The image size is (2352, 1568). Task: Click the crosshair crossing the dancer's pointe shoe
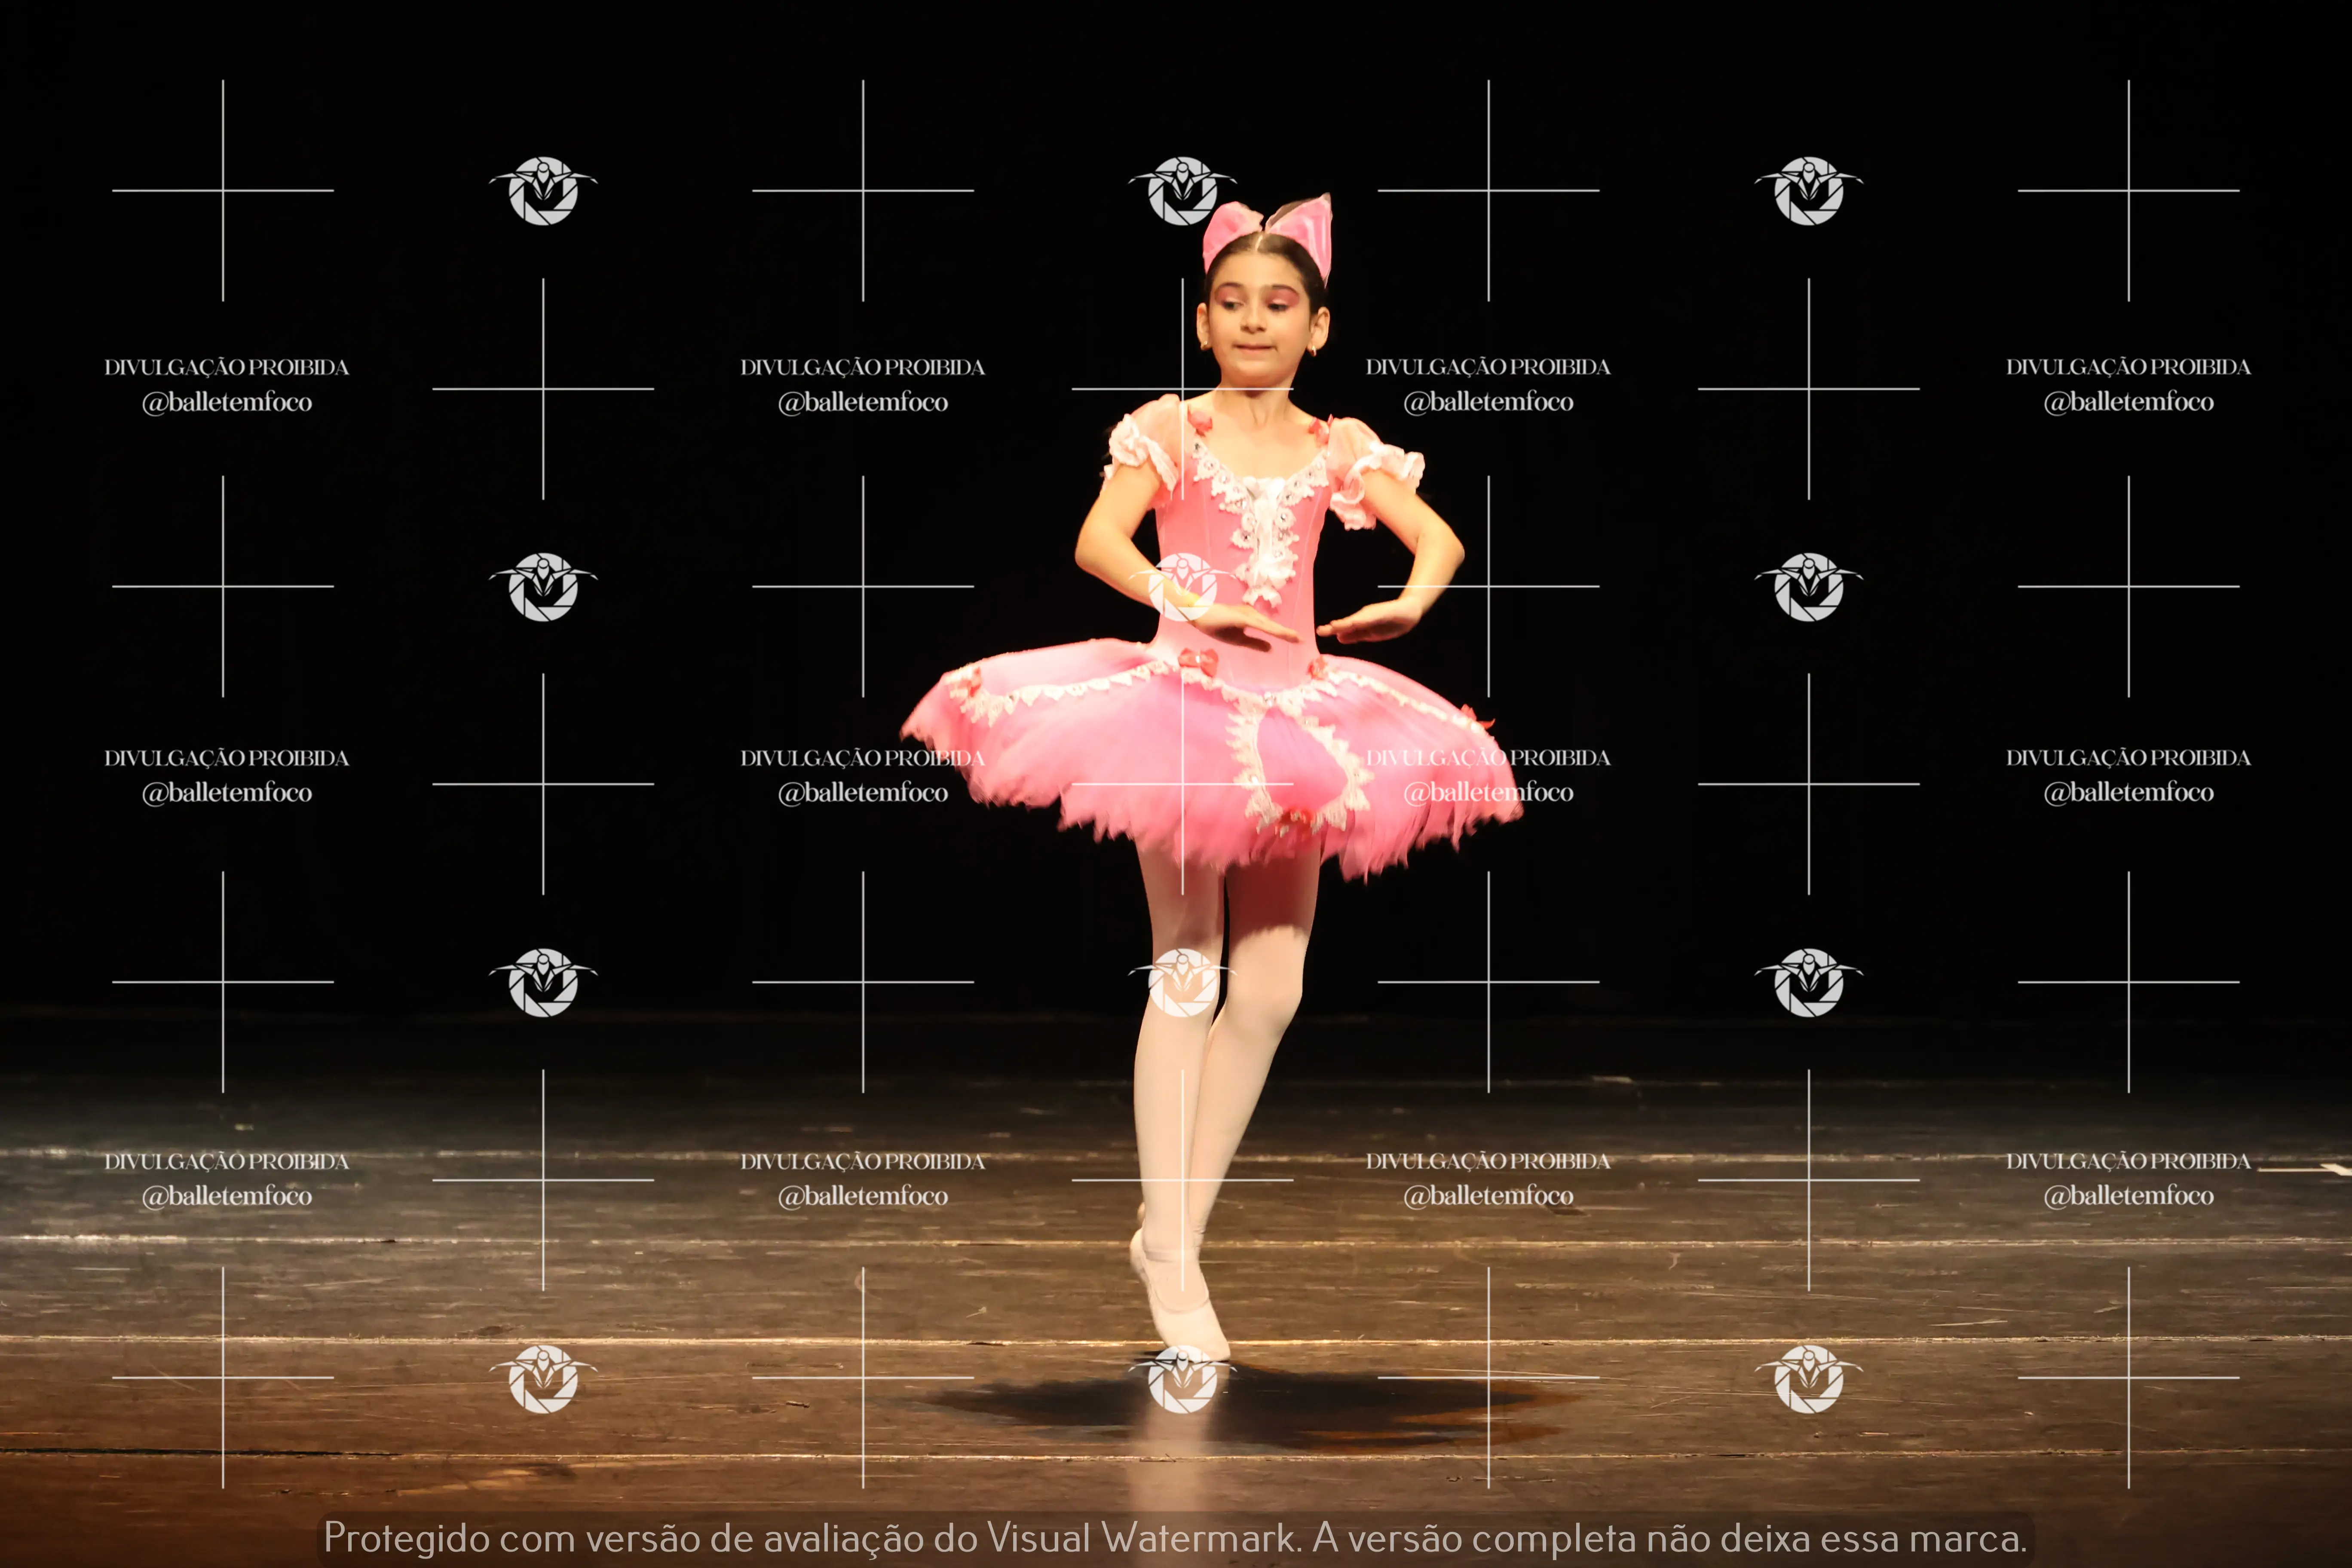pyautogui.click(x=1182, y=1180)
